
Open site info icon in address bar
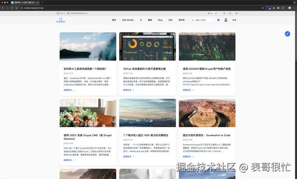point(22,8)
